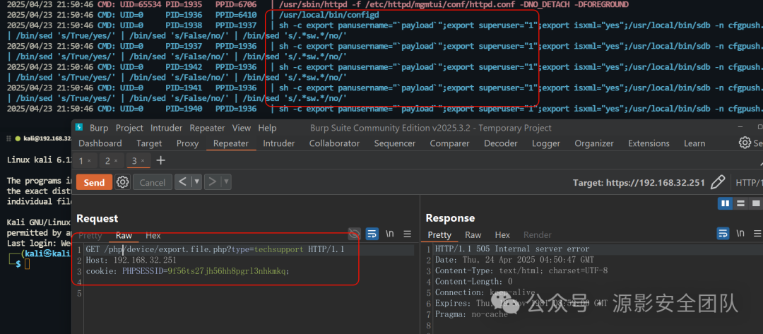The height and width of the screenshot is (334, 763).
Task: Click the orange Send button
Action: coord(94,182)
